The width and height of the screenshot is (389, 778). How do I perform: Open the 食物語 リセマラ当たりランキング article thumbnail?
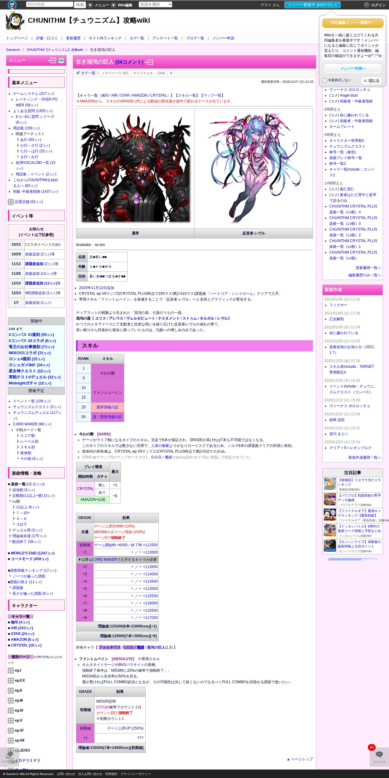point(330,484)
